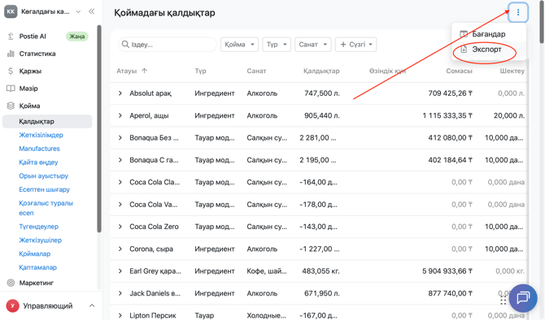Click the Іздеу search field
545x320 pixels.
(x=168, y=45)
